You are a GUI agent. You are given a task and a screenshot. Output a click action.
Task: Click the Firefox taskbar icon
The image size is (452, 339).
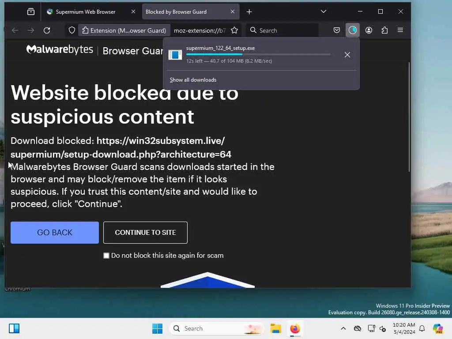pyautogui.click(x=295, y=328)
